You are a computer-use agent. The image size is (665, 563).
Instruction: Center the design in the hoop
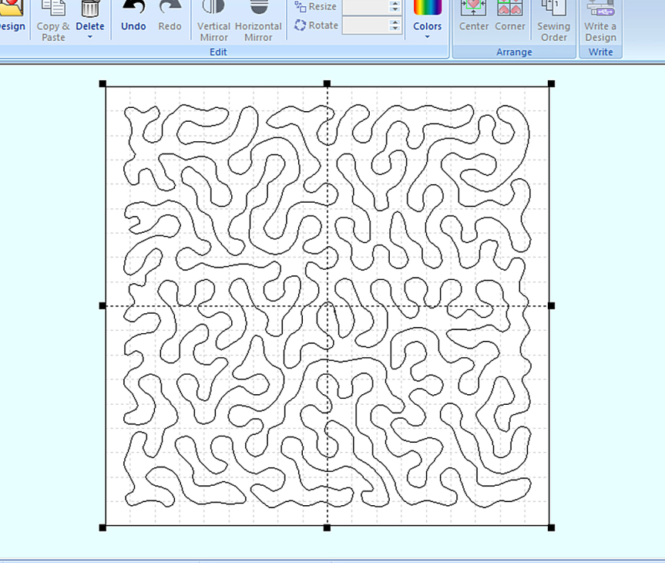[474, 9]
